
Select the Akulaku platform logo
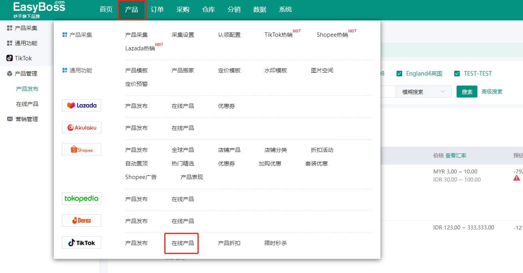pyautogui.click(x=82, y=128)
